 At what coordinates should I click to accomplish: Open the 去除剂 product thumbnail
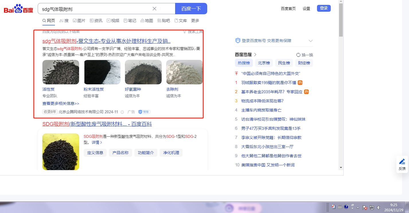(185, 72)
